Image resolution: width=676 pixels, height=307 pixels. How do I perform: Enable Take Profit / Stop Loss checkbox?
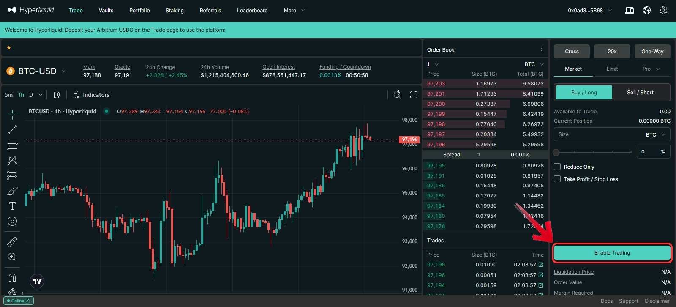557,179
